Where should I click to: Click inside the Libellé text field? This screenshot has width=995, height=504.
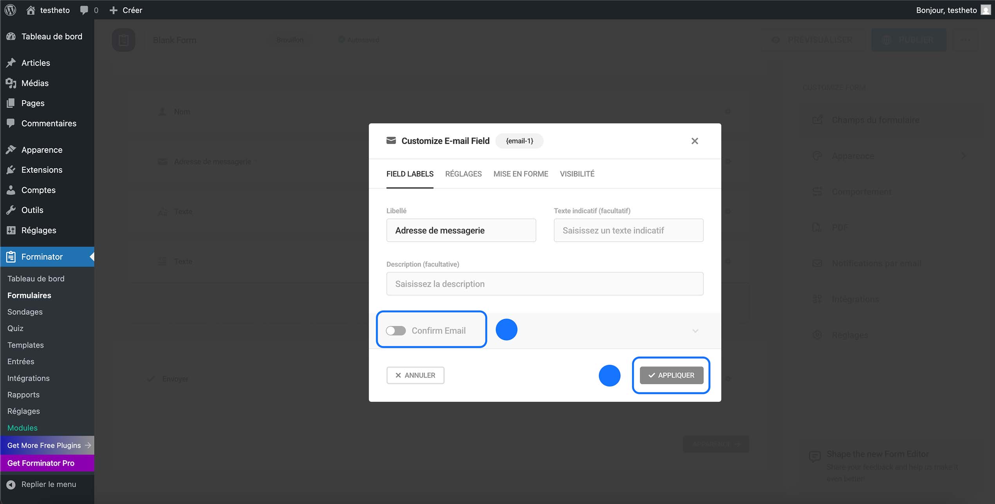click(461, 230)
